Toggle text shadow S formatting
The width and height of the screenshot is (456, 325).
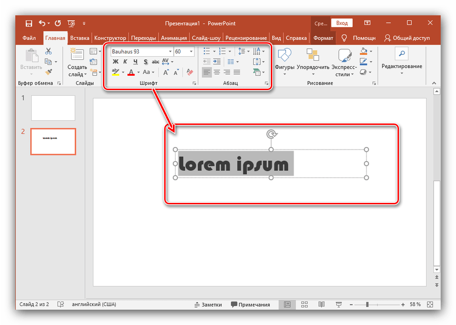click(x=145, y=62)
